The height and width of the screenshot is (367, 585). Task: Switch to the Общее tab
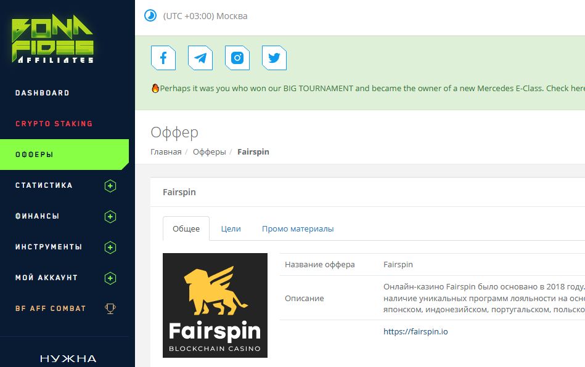(186, 229)
